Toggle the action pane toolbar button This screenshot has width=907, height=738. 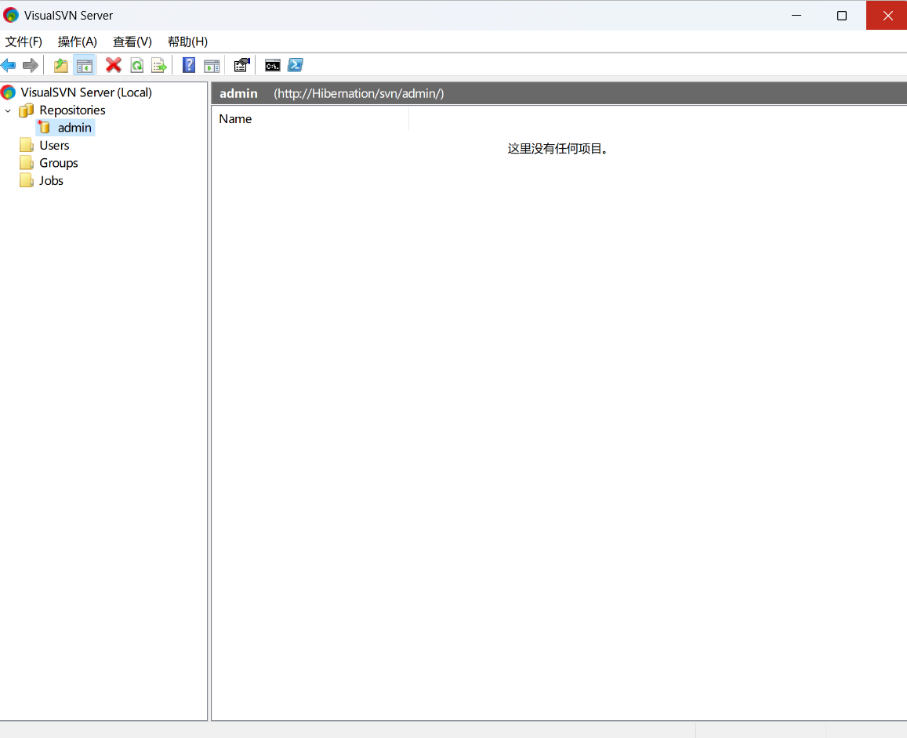(212, 65)
